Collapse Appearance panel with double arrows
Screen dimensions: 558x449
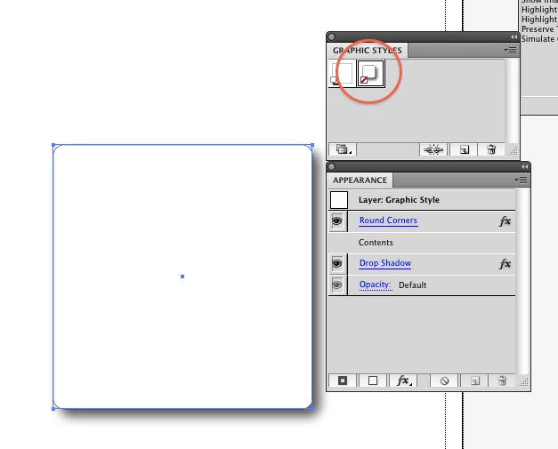(x=524, y=167)
